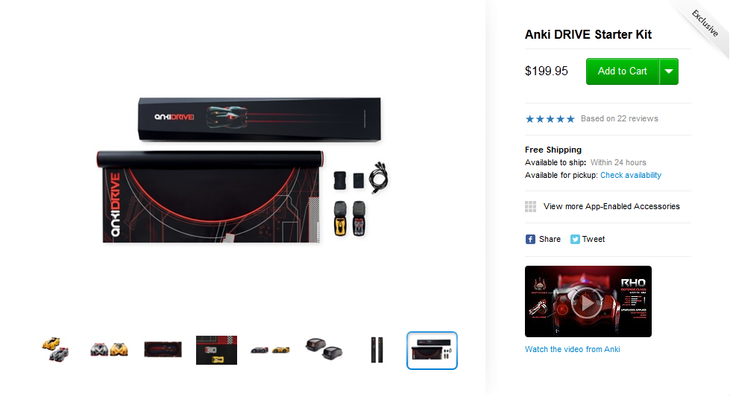Select the cars on starting grid thumbnail

click(x=216, y=350)
